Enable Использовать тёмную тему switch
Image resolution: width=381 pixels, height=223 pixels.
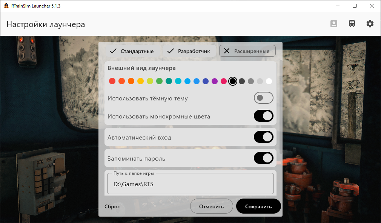click(264, 98)
